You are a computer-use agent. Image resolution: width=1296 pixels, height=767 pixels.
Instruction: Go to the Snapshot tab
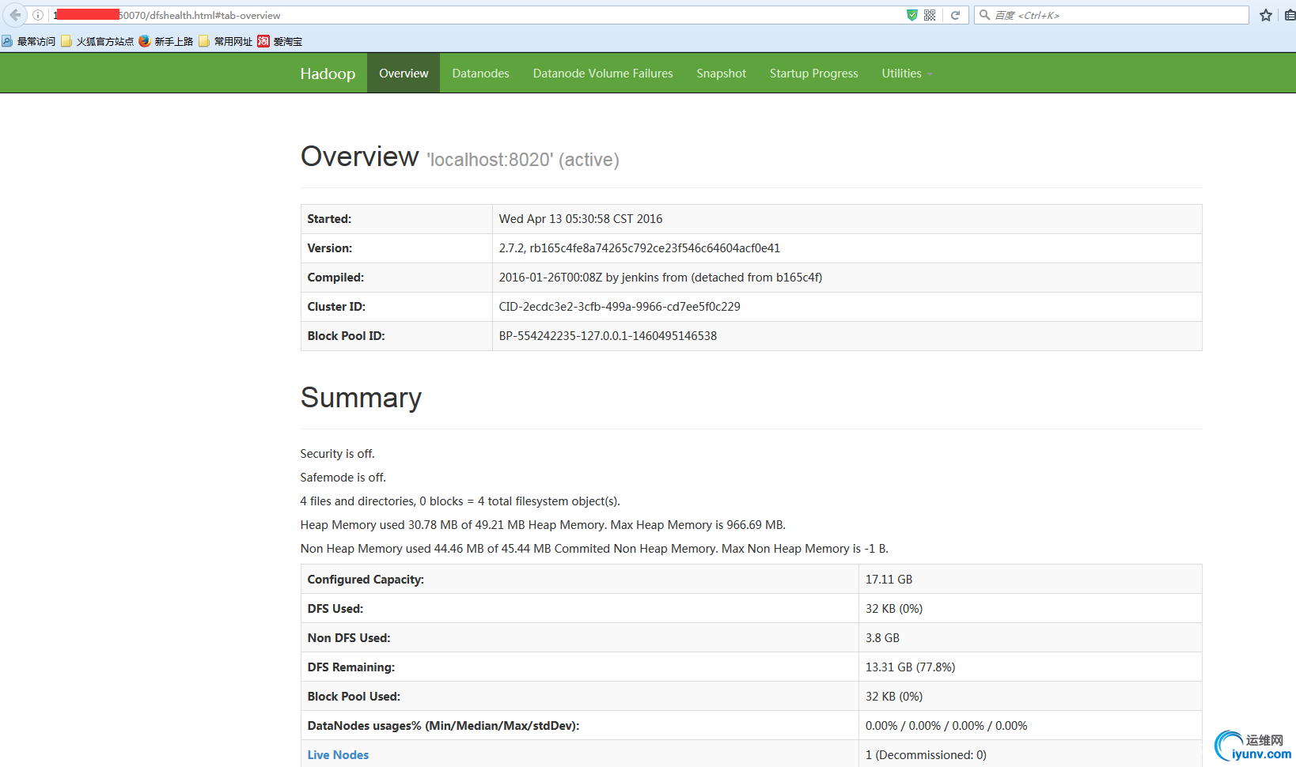(722, 74)
